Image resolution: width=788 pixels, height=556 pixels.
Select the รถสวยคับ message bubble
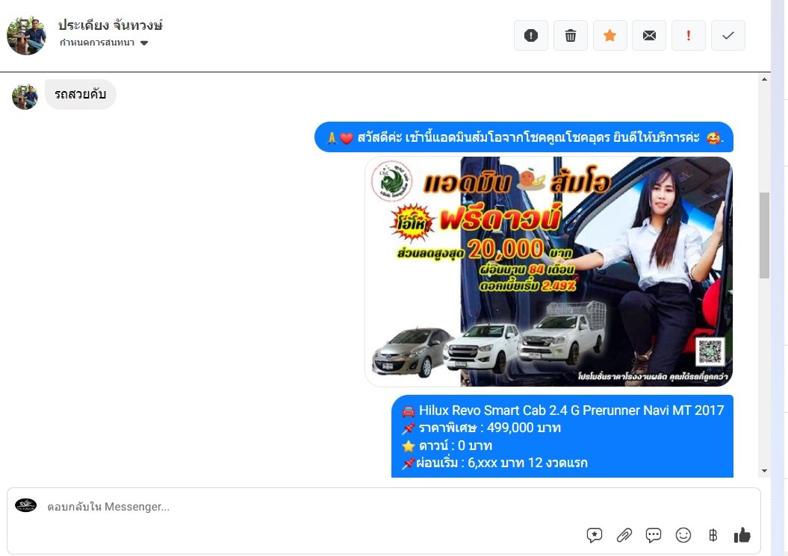[x=81, y=95]
